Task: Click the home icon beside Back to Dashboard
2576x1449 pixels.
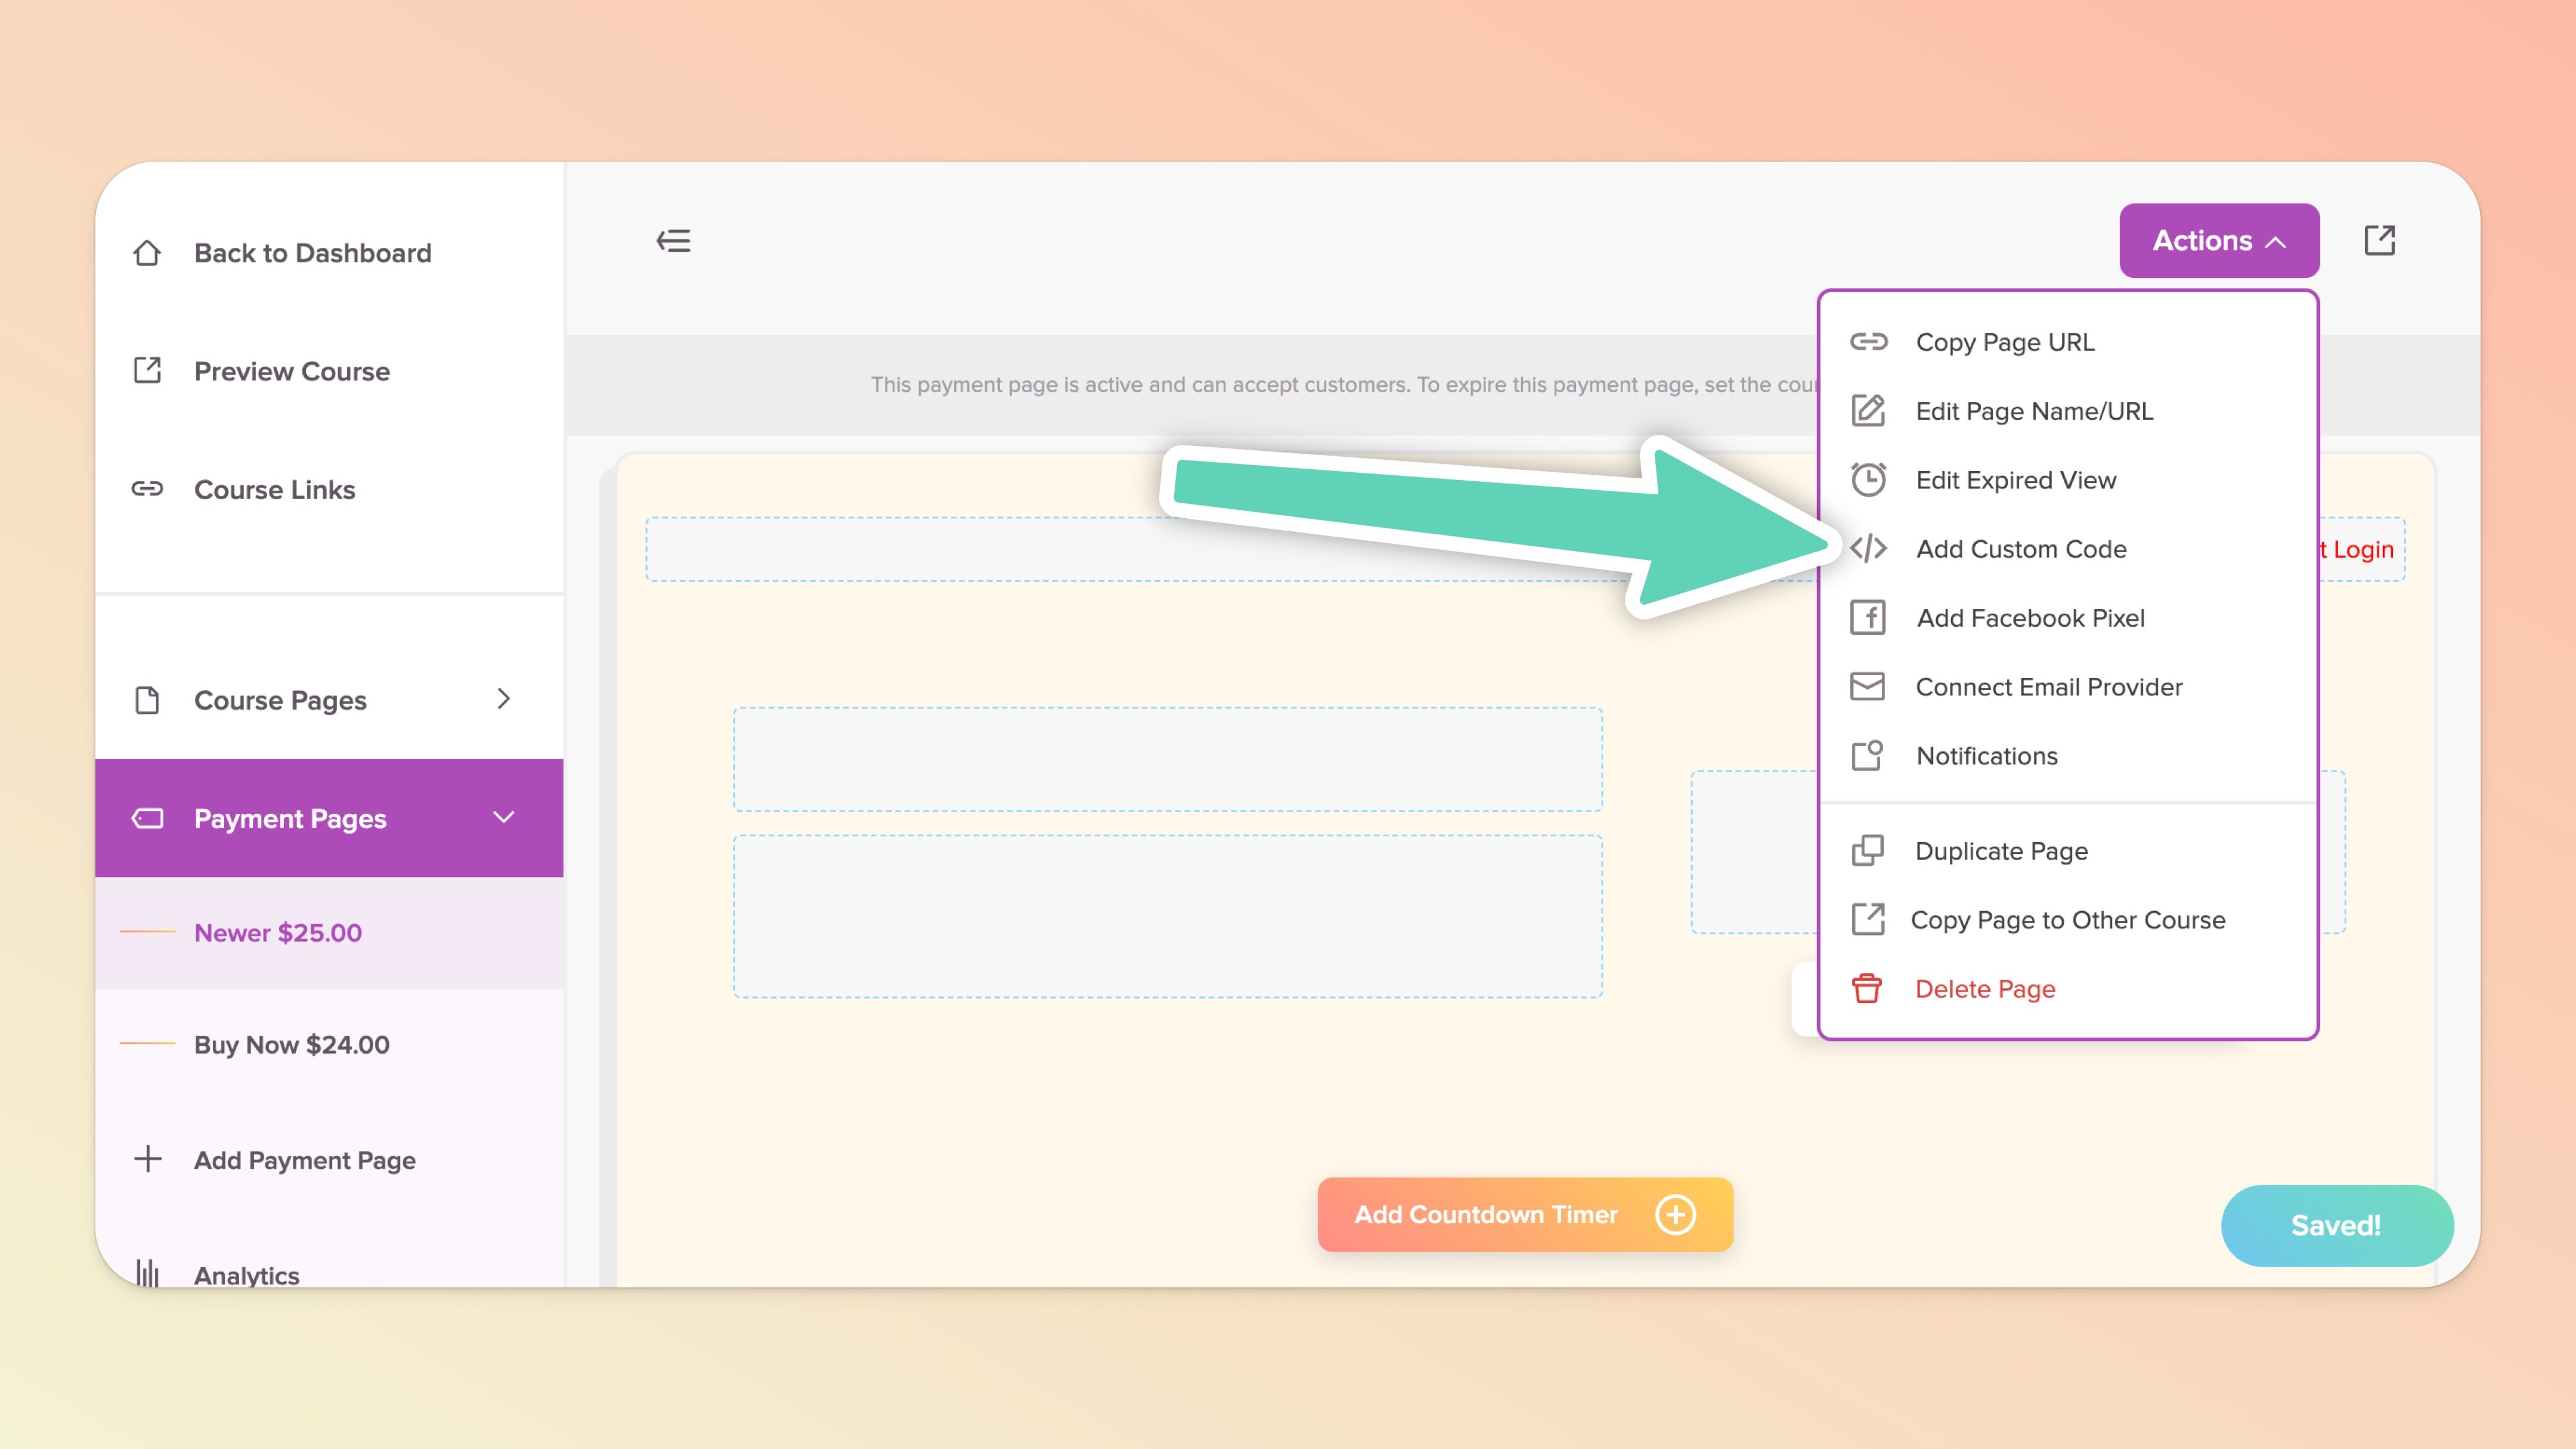Action: tap(147, 253)
